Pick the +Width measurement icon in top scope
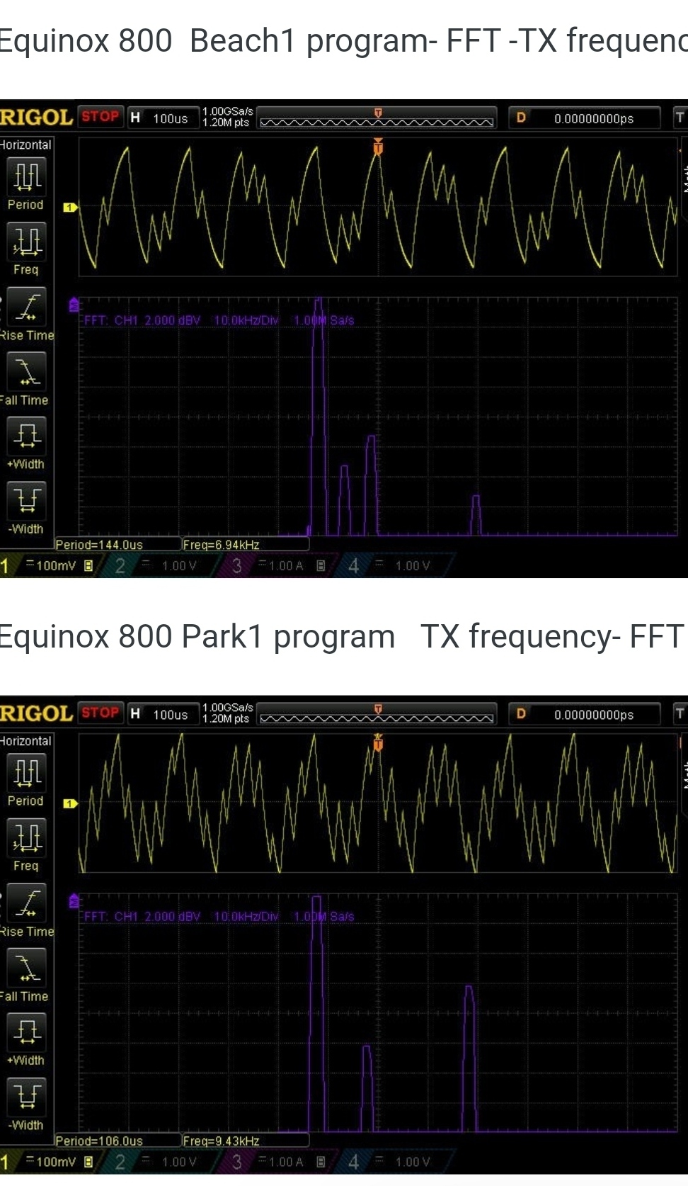 [26, 436]
